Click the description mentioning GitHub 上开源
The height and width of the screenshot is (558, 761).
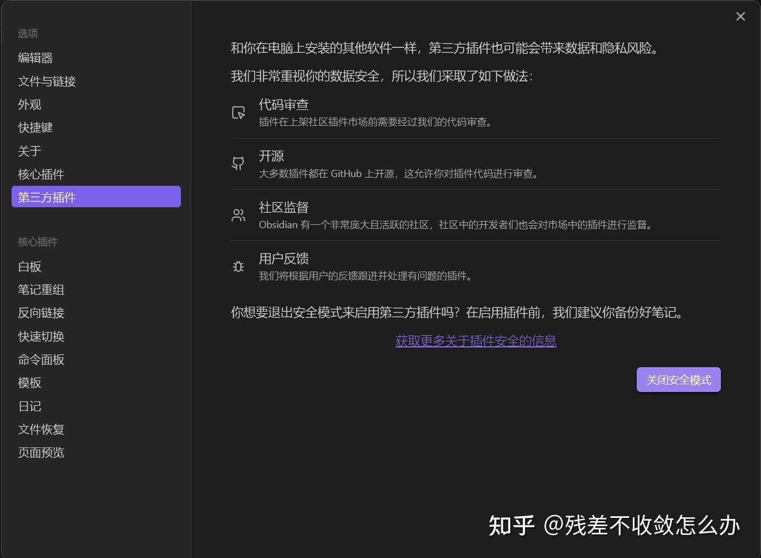click(x=400, y=174)
